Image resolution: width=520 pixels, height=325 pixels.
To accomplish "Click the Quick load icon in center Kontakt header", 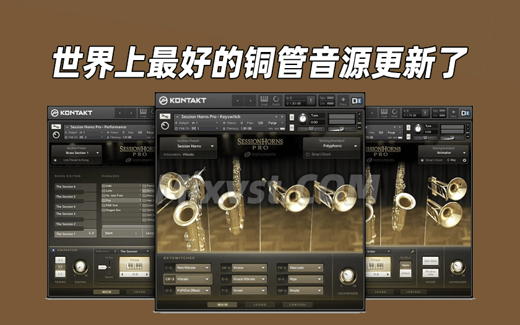I will [275, 99].
